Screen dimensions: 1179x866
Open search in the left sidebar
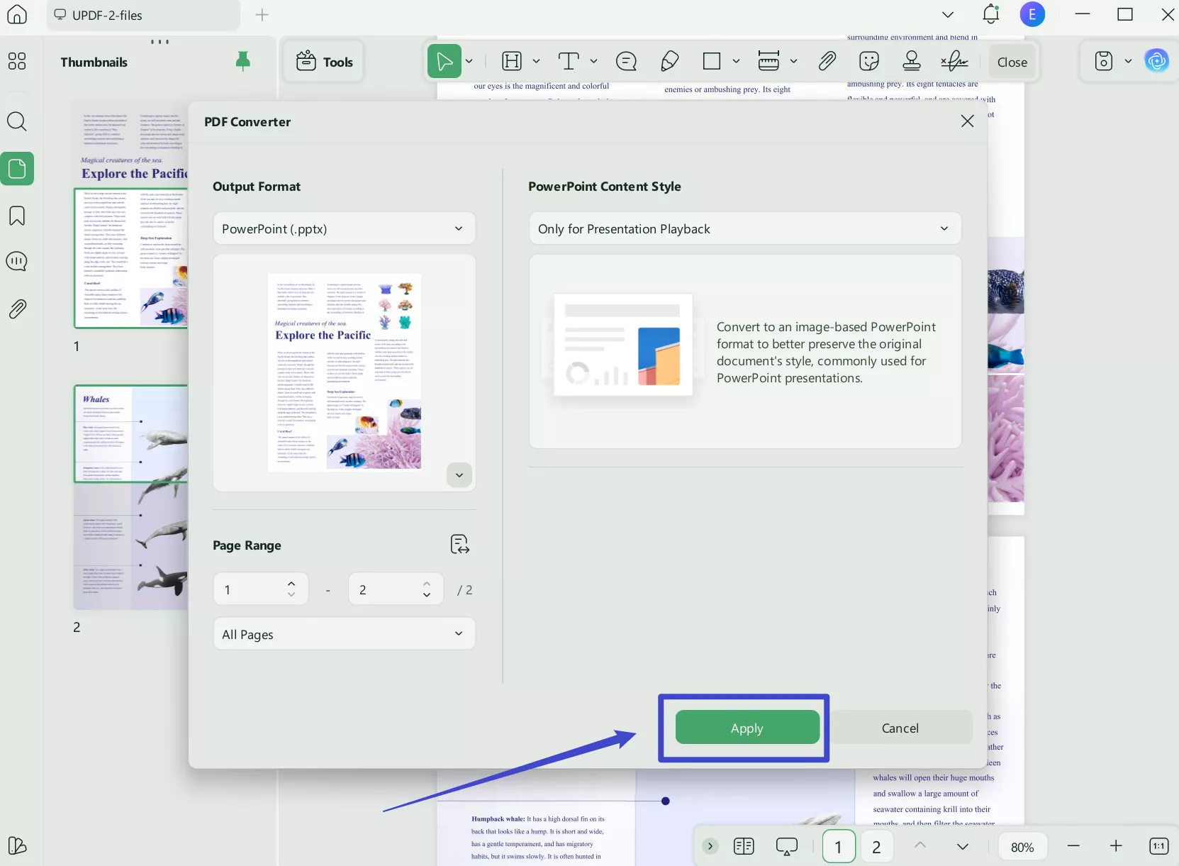pyautogui.click(x=17, y=122)
